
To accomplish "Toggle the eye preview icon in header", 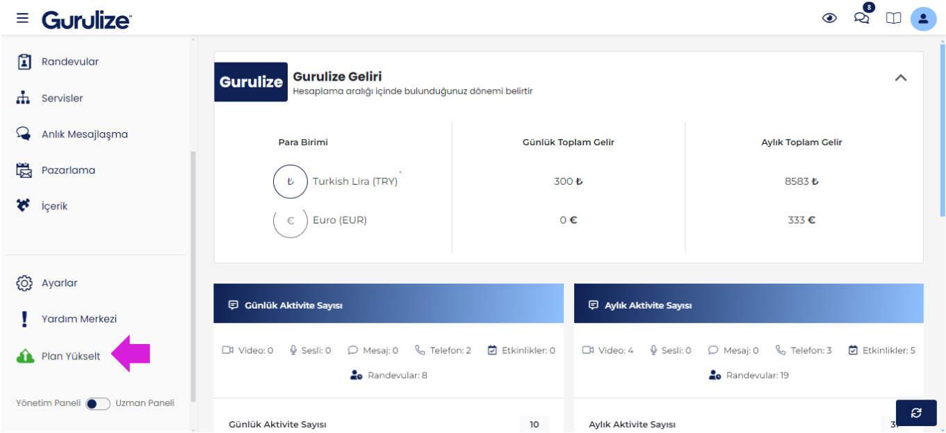I will click(x=829, y=19).
